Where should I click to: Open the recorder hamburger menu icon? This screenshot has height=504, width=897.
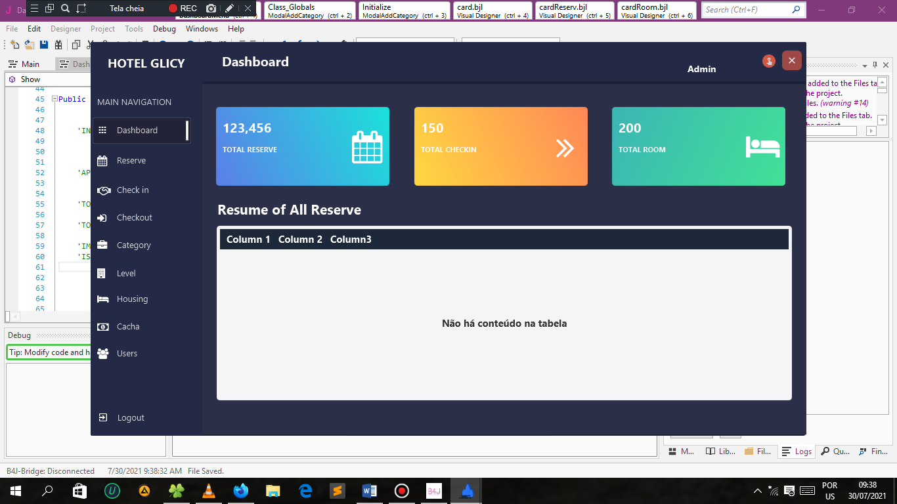(34, 9)
